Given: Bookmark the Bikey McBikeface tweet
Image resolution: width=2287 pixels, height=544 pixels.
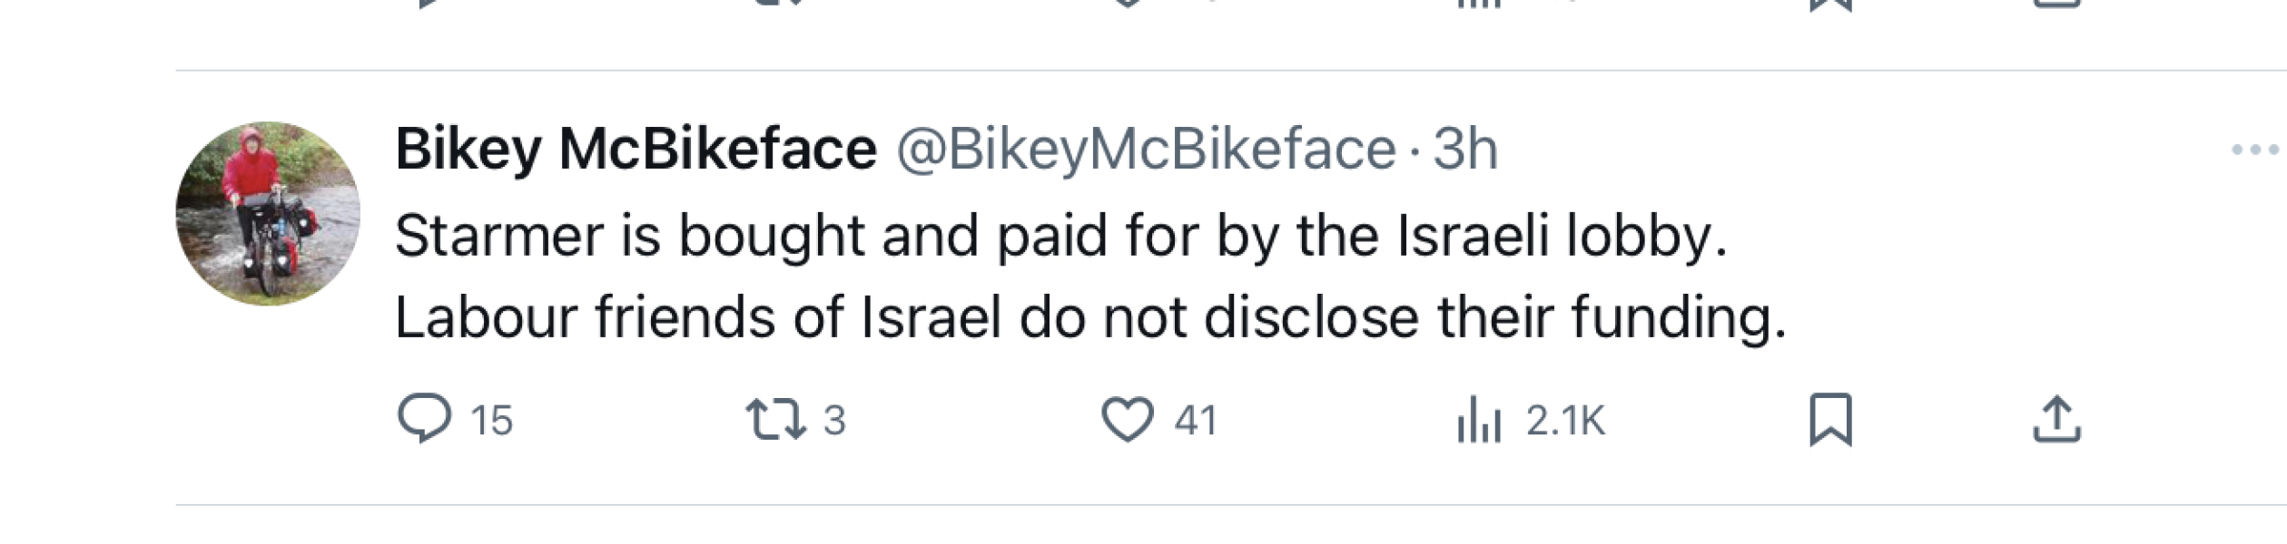Looking at the screenshot, I should [x=1830, y=420].
